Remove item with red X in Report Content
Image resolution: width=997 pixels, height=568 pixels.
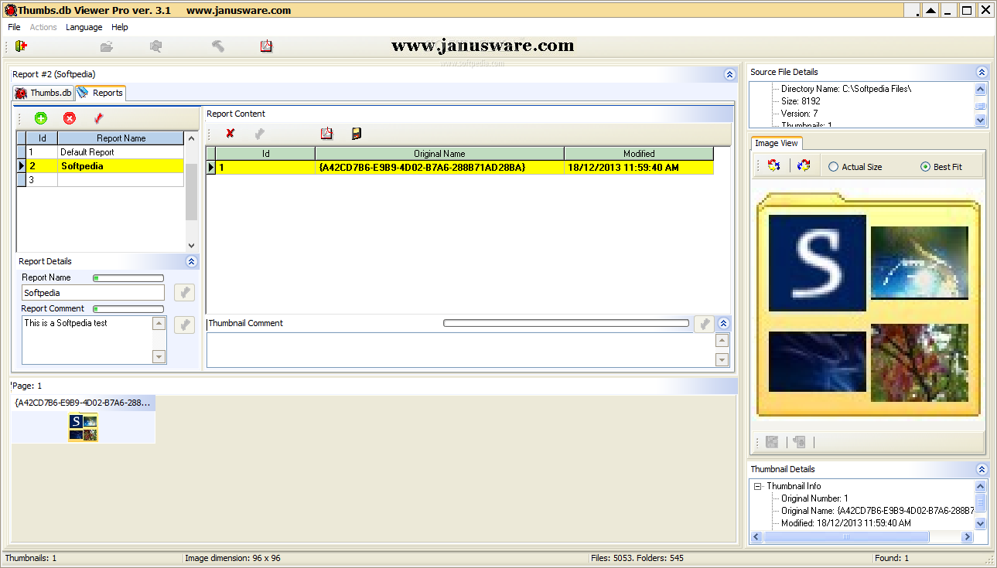[230, 134]
